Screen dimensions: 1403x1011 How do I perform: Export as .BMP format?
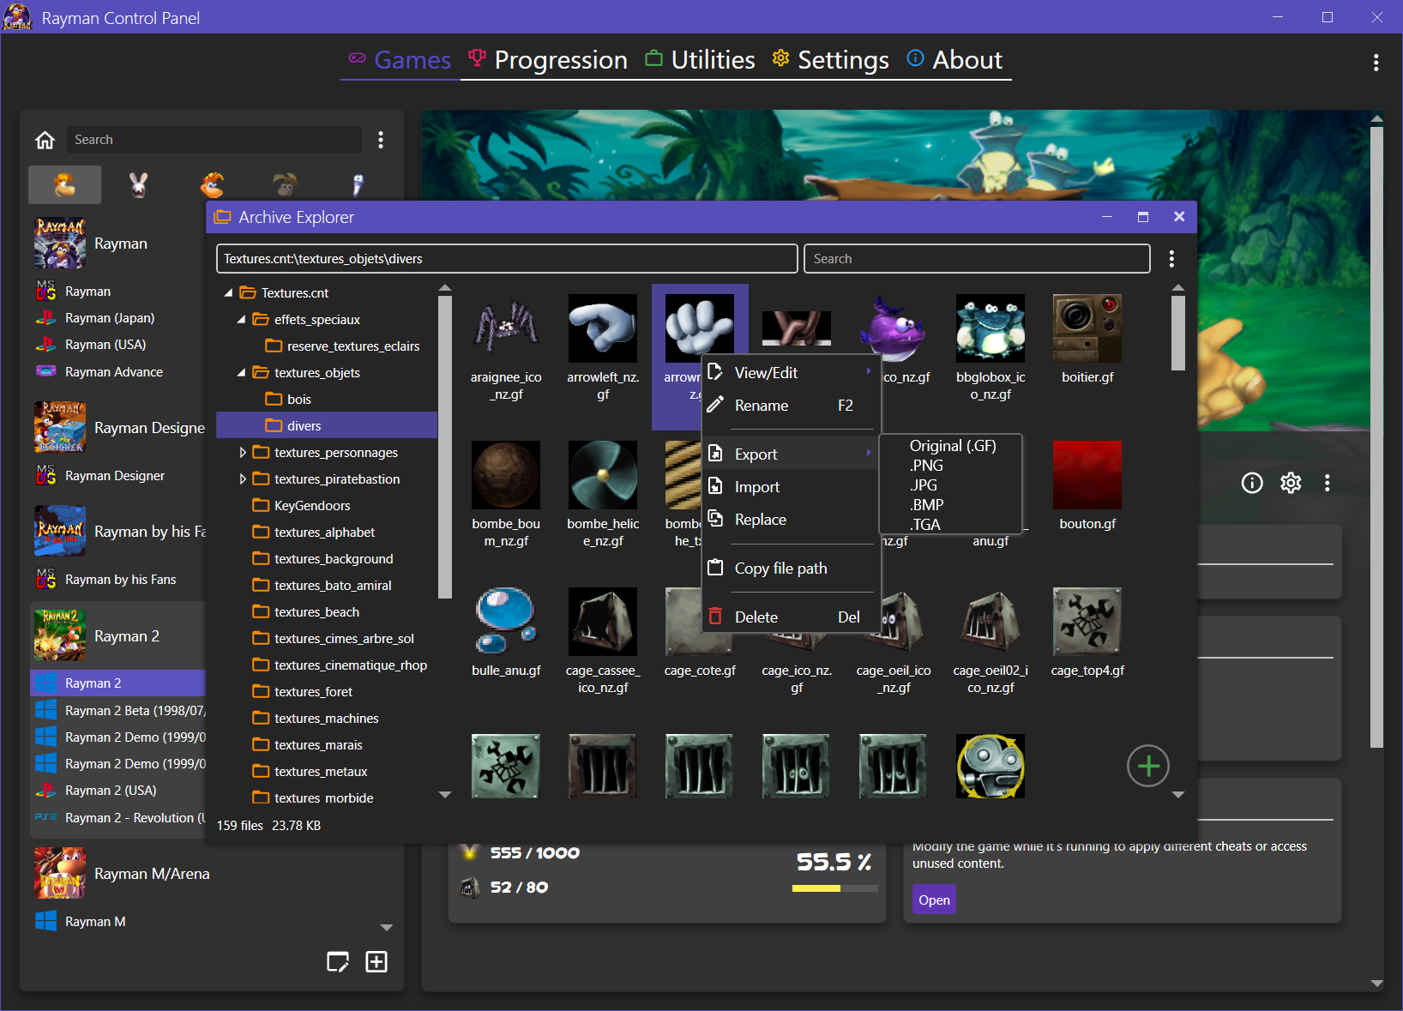coord(952,505)
